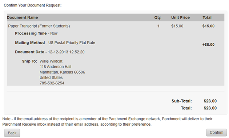Viewport: 229px width, 138px height.
Task: Click the Total column header
Action: point(207,17)
